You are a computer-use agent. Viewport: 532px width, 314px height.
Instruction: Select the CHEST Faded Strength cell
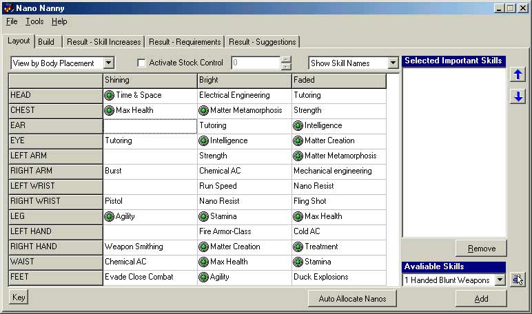(338, 110)
